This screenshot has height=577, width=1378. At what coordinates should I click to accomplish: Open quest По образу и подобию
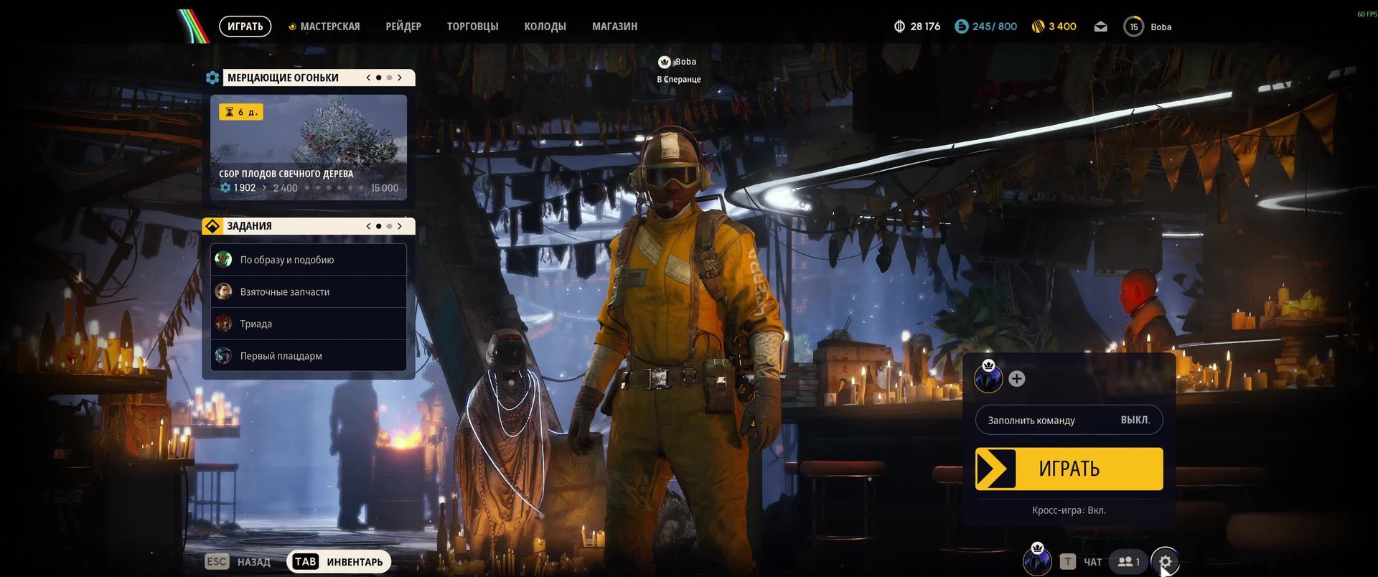tap(309, 260)
